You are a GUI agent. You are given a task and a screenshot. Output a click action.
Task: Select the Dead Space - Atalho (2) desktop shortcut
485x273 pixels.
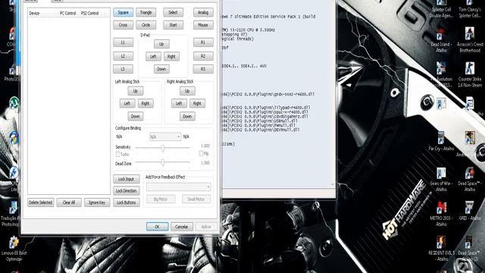pyautogui.click(x=470, y=249)
